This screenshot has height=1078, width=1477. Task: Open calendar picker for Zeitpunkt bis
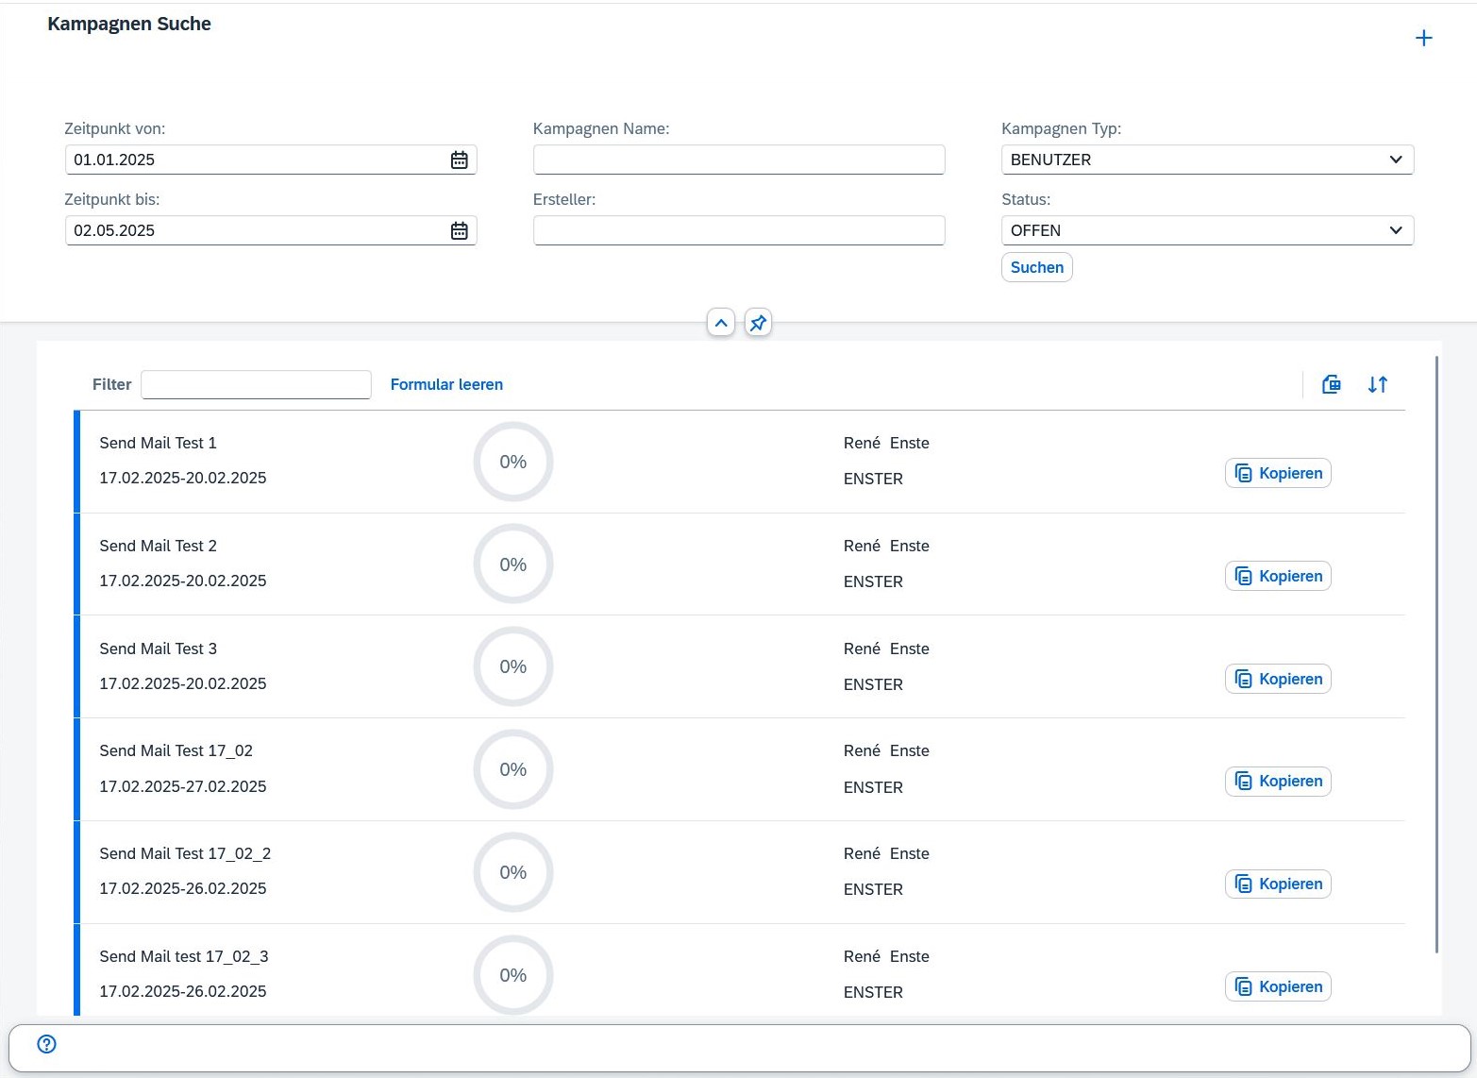click(x=459, y=230)
